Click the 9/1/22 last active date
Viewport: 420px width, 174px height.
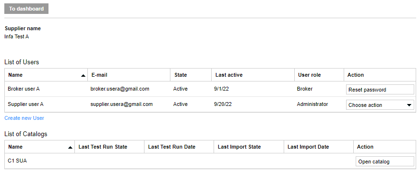tap(221, 89)
